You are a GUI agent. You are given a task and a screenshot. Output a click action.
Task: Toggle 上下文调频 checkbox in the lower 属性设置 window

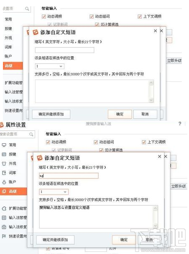(144, 142)
